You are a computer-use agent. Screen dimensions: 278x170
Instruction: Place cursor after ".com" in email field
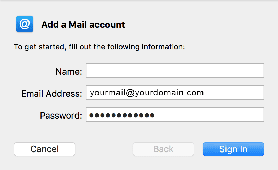click(x=205, y=93)
